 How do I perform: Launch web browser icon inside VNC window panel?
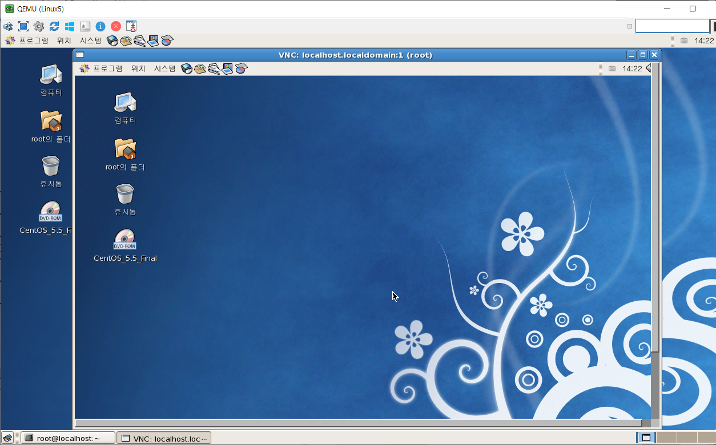point(187,68)
